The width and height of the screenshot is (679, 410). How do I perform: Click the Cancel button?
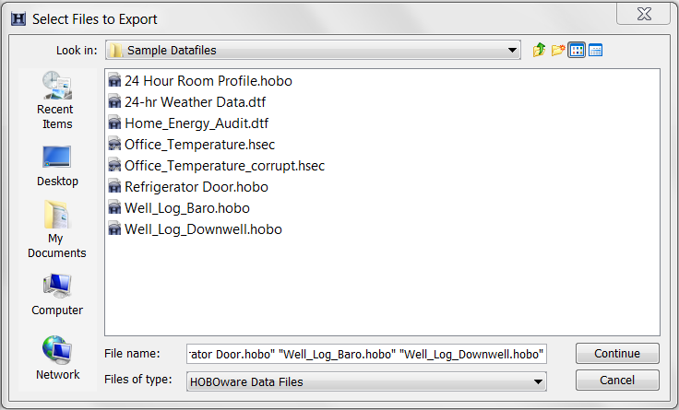[617, 381]
